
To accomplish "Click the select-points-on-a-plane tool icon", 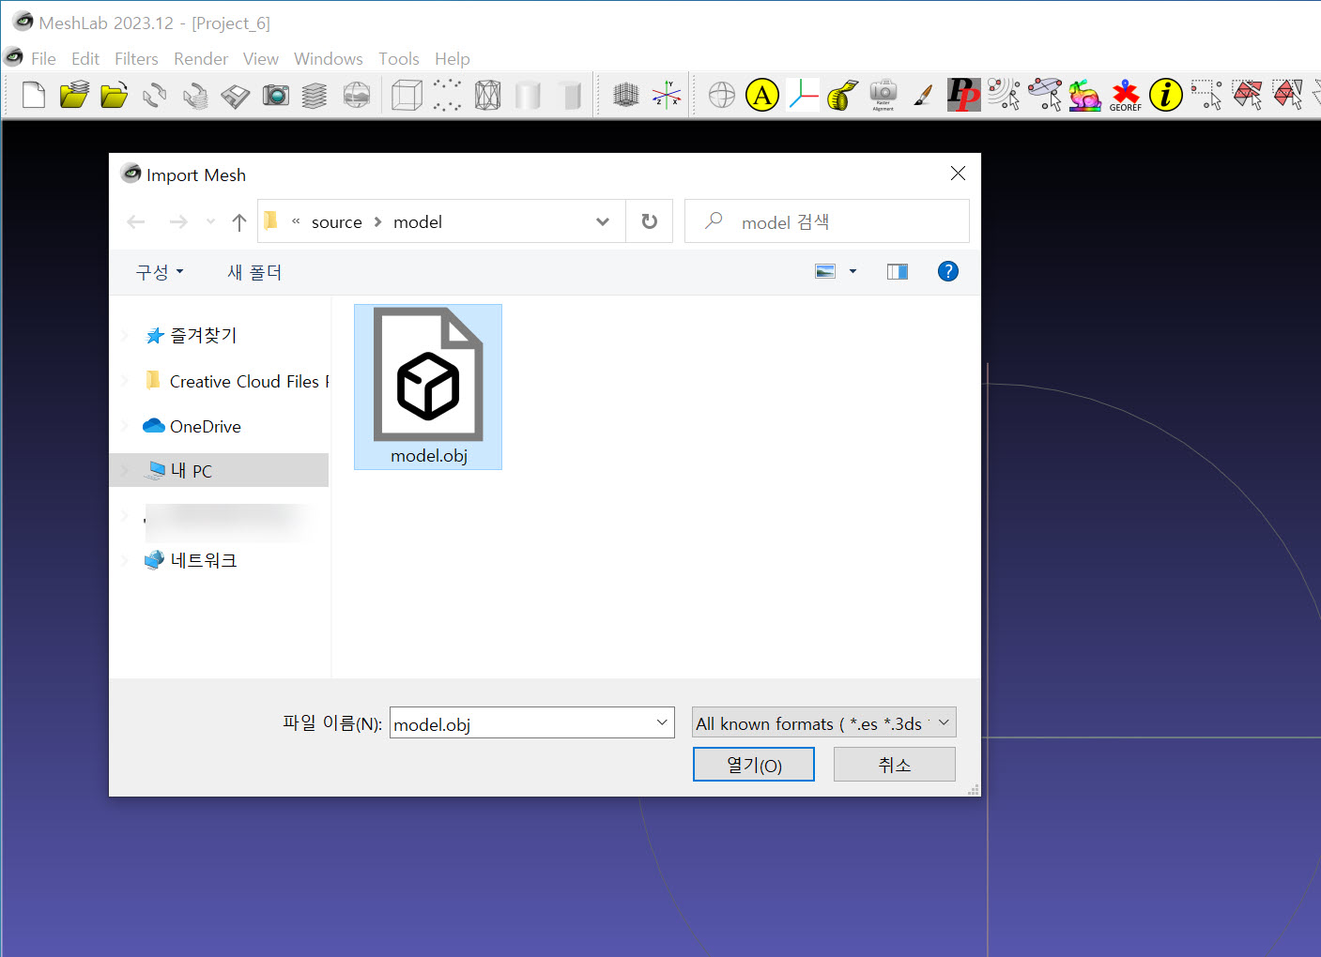I will (x=1004, y=95).
